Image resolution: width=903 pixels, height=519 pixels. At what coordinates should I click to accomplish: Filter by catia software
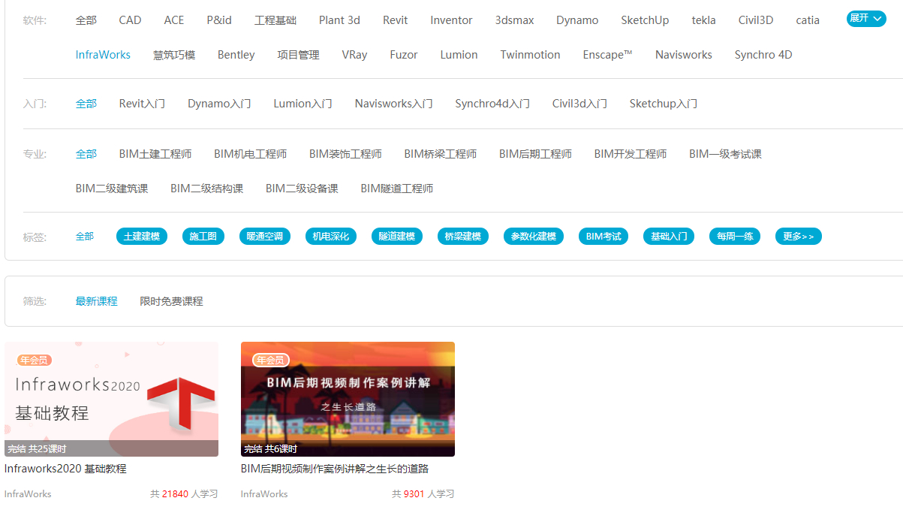pyautogui.click(x=808, y=20)
